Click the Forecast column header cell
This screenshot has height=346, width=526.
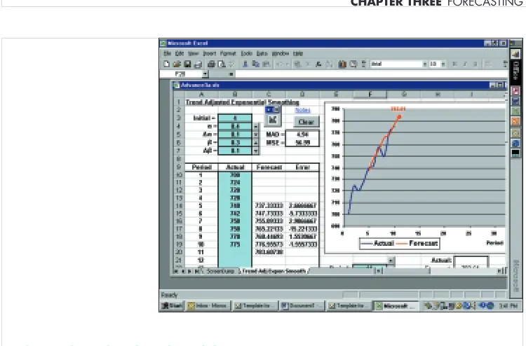[x=269, y=167]
